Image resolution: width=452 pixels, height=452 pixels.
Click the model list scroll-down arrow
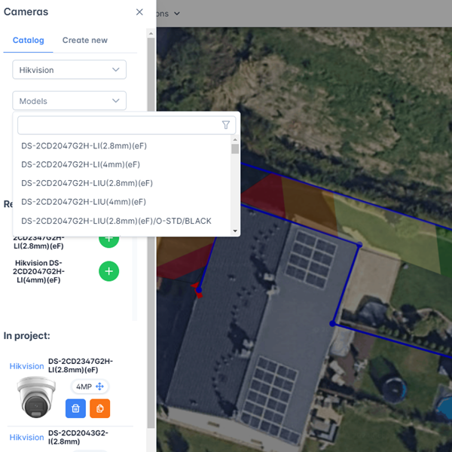point(235,231)
